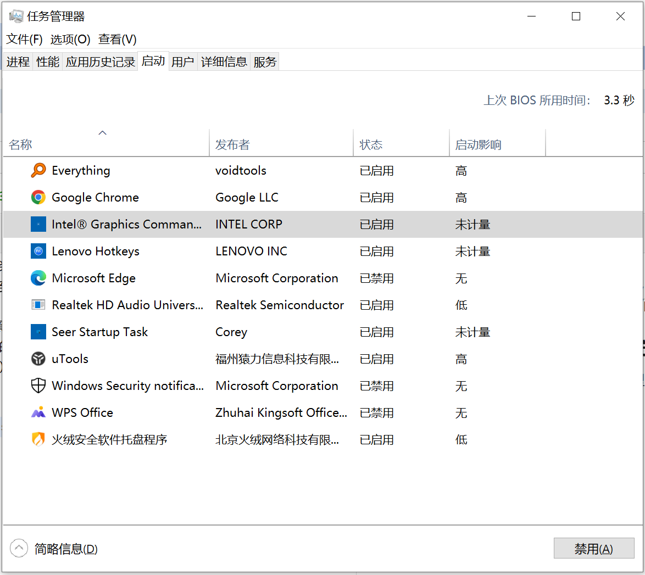This screenshot has height=575, width=645.
Task: Select the Windows Security notifica... row name
Action: 128,386
